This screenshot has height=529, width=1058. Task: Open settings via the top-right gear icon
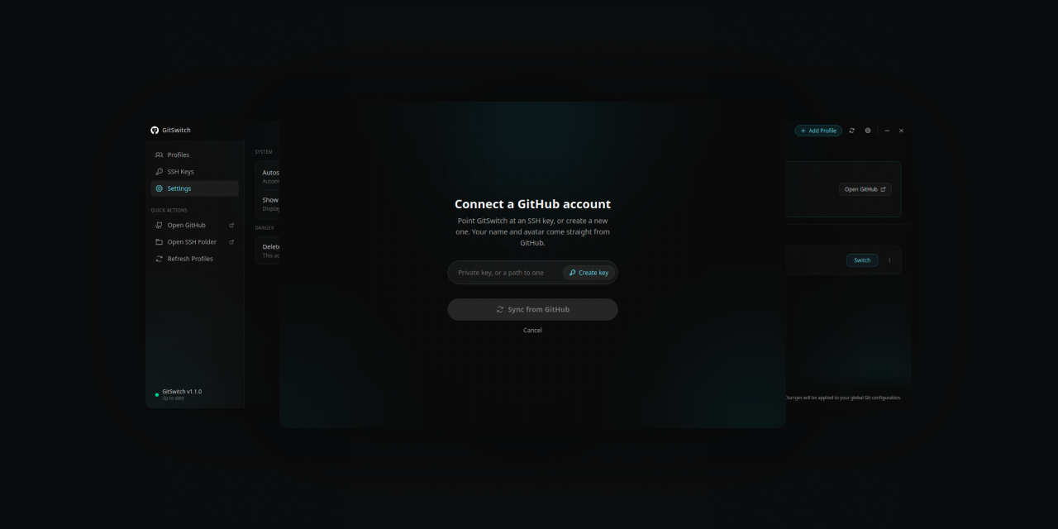tap(868, 131)
